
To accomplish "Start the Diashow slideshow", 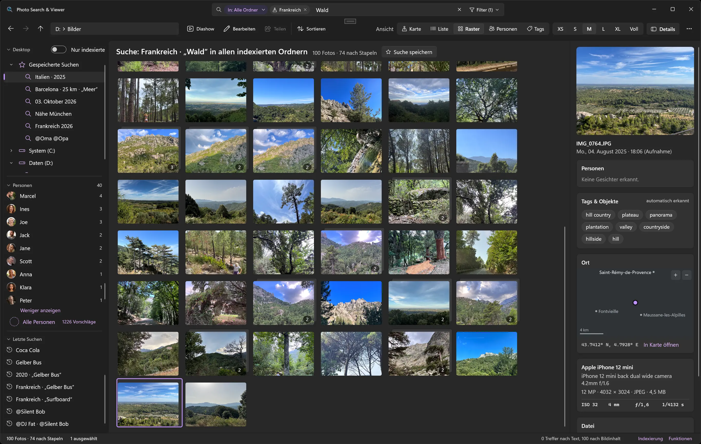I will pyautogui.click(x=201, y=29).
